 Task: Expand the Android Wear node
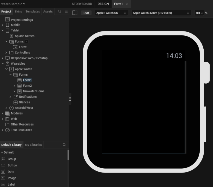pos(6,108)
